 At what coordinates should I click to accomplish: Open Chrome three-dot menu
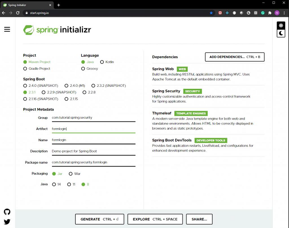(284, 13)
